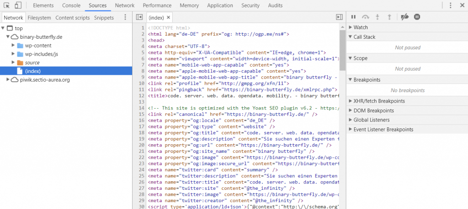468x209 pixels.
Task: Click the top frame icon
Action: click(10, 28)
